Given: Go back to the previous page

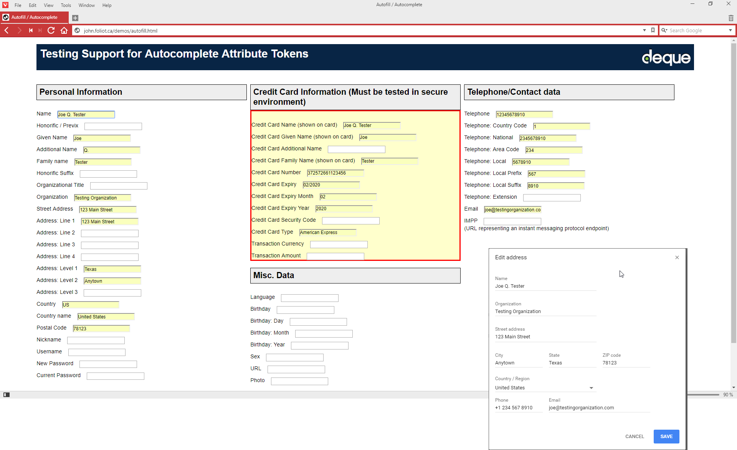Looking at the screenshot, I should pyautogui.click(x=7, y=30).
